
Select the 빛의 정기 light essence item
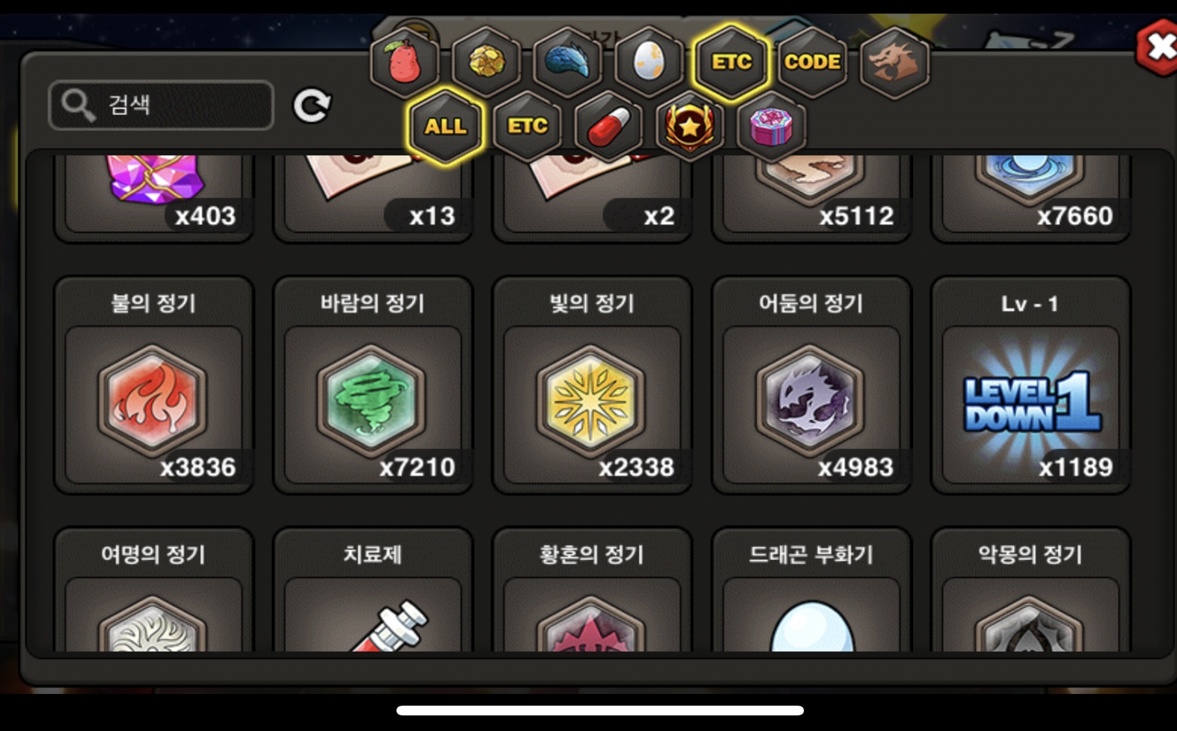point(592,385)
